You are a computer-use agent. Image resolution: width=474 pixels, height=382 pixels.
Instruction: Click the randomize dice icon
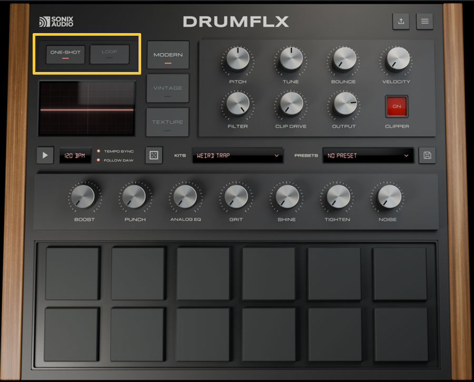(x=154, y=156)
